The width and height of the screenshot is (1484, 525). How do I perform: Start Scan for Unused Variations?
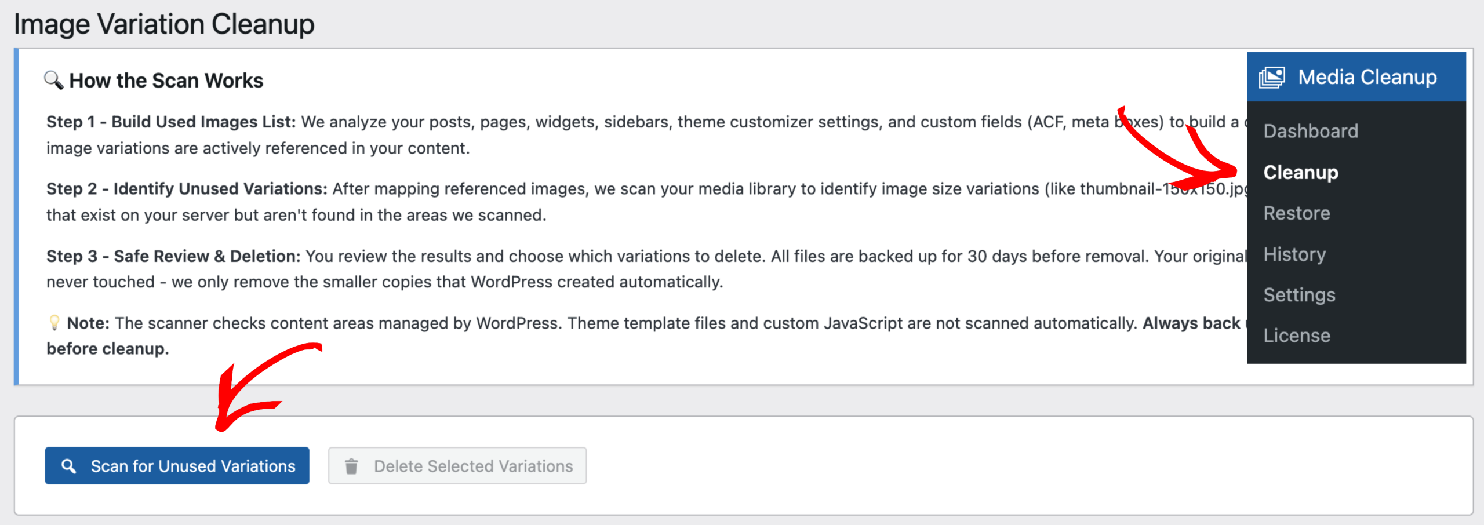[177, 466]
